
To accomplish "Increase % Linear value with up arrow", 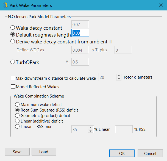I will 91,127.
